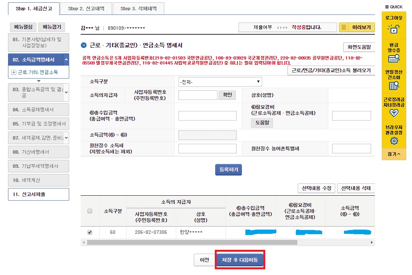
Task: Open the cash receipt (현금영수증) icon
Action: 394,58
